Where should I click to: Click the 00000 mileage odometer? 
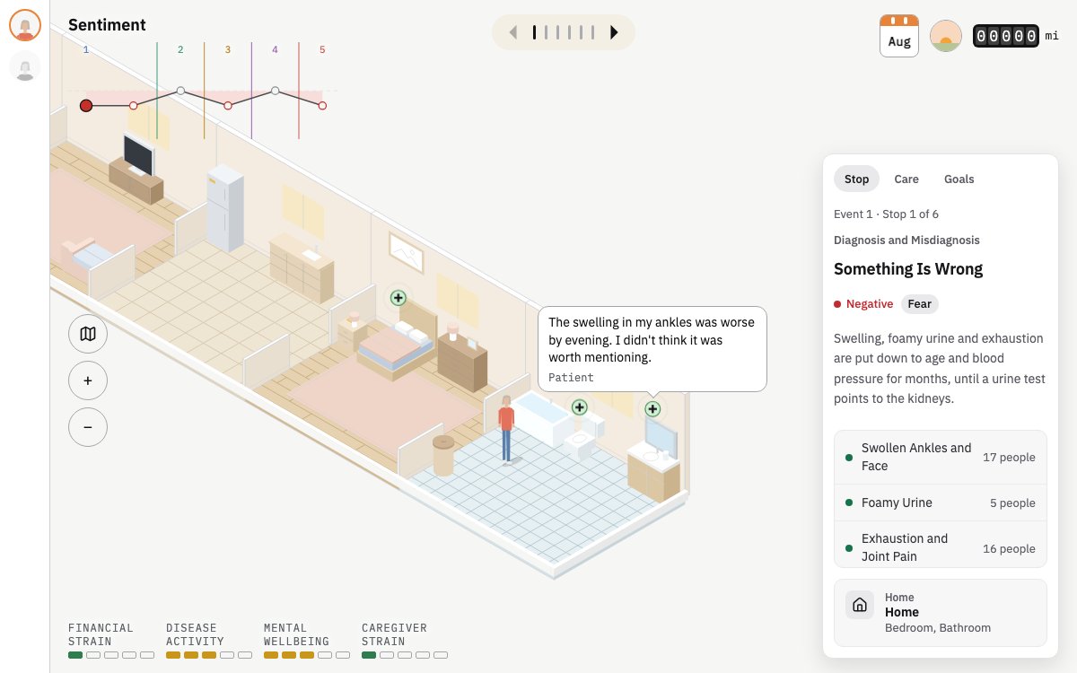tap(1006, 36)
